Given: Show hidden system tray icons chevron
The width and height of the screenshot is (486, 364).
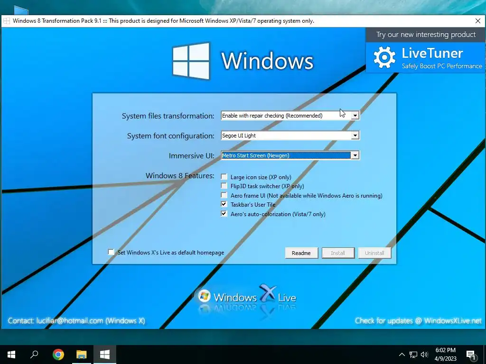Looking at the screenshot, I should [402, 355].
